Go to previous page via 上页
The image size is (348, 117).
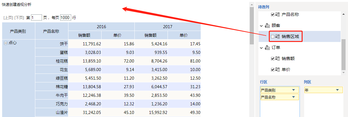8,18
